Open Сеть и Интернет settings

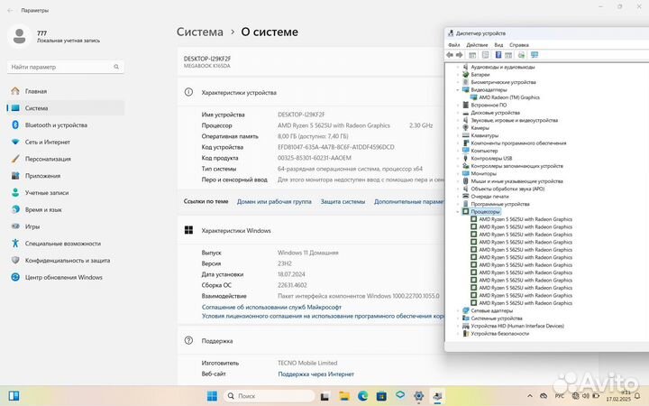pos(66,143)
